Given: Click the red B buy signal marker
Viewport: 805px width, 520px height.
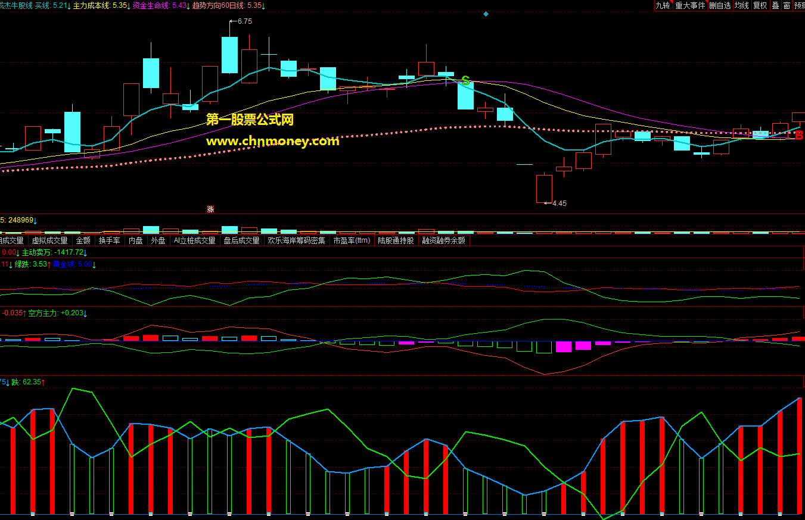Looking at the screenshot, I should [x=799, y=136].
